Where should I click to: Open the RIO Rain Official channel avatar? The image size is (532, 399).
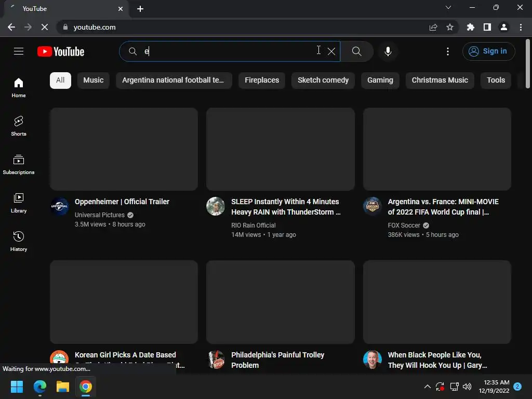click(216, 206)
